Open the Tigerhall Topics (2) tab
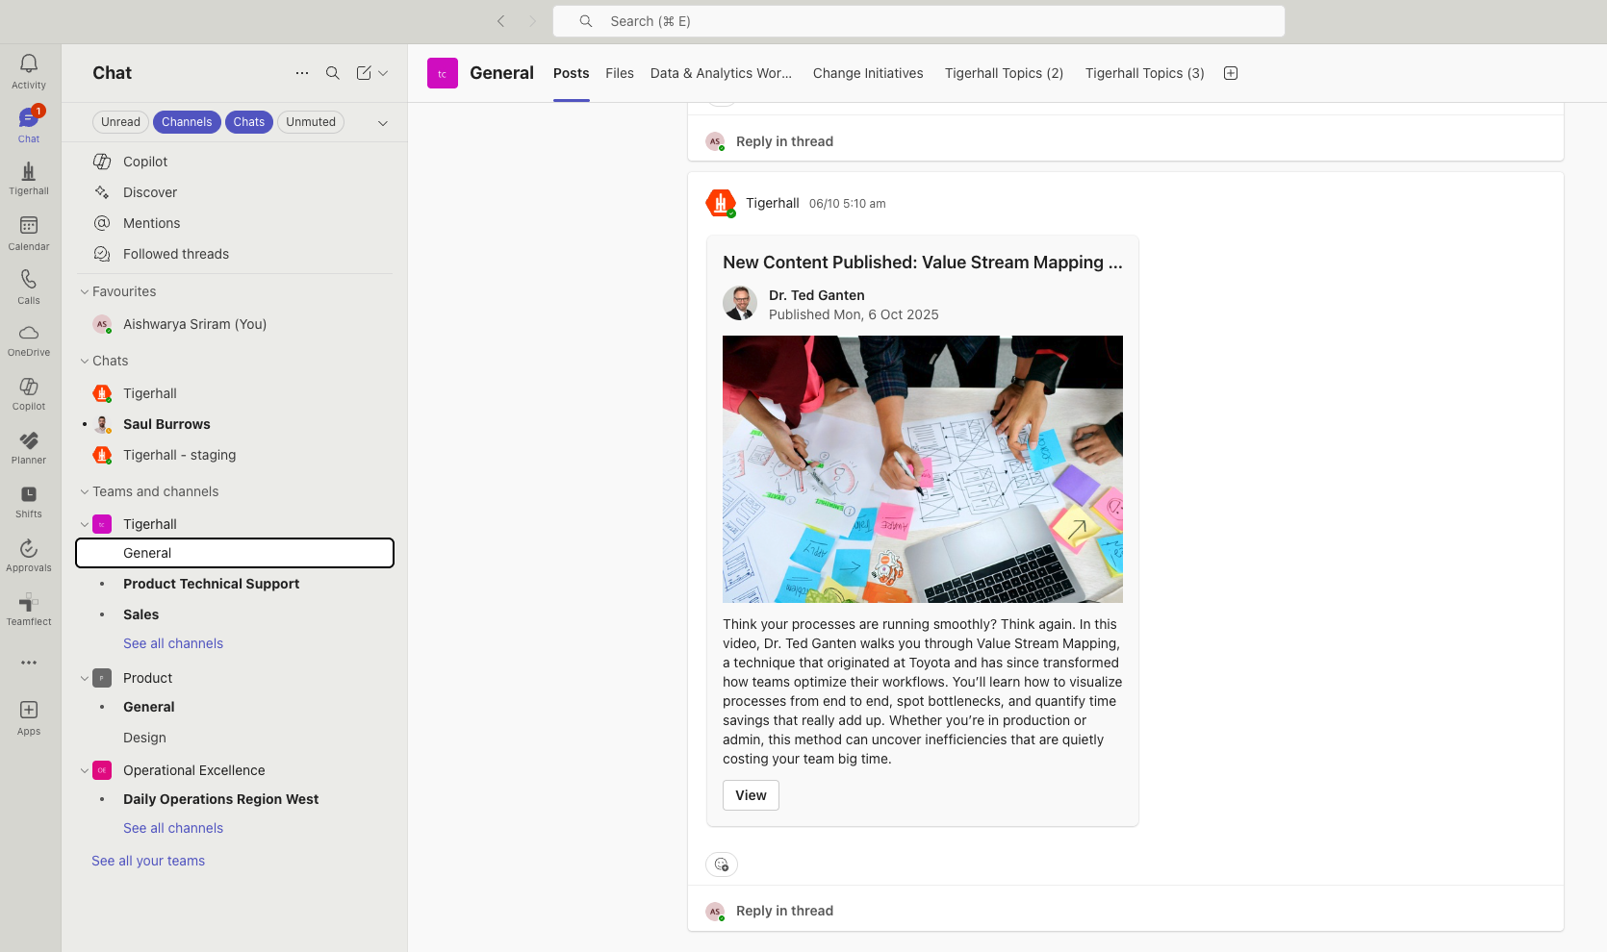The width and height of the screenshot is (1607, 952). [x=1004, y=73]
